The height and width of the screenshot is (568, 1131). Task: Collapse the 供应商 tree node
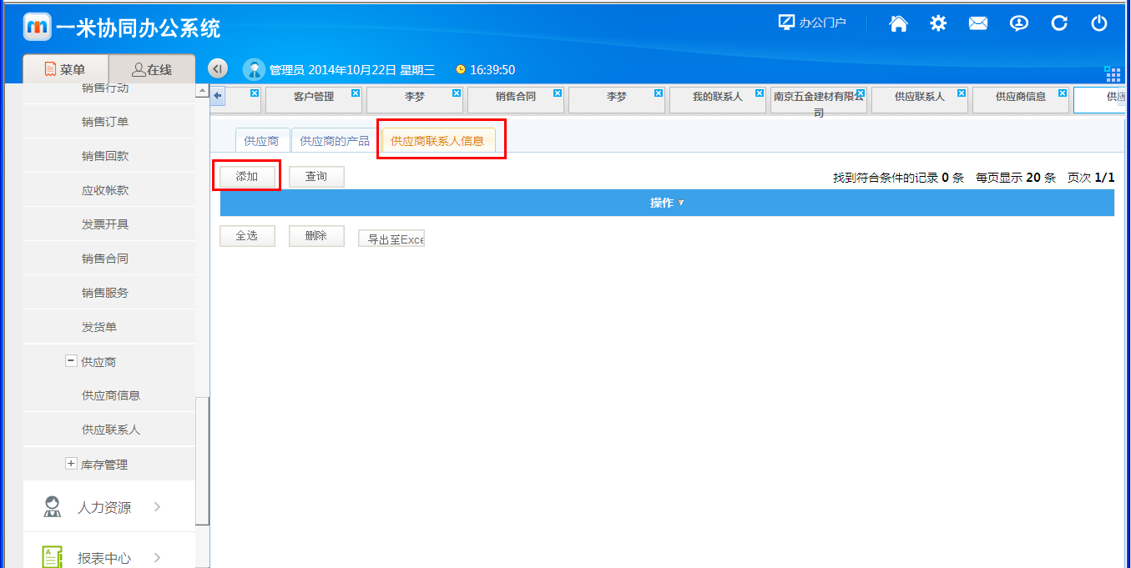pyautogui.click(x=71, y=361)
